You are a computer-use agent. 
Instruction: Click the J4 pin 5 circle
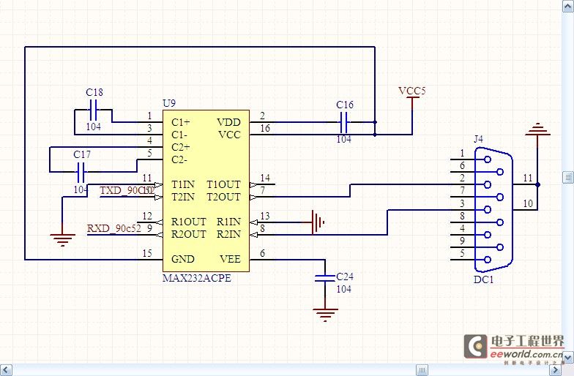coord(487,260)
